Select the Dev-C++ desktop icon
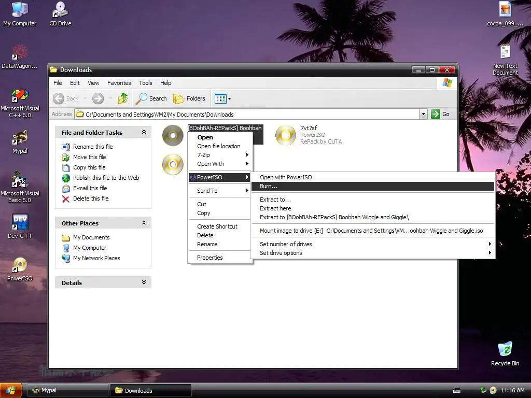Image resolution: width=531 pixels, height=398 pixels. pyautogui.click(x=20, y=226)
